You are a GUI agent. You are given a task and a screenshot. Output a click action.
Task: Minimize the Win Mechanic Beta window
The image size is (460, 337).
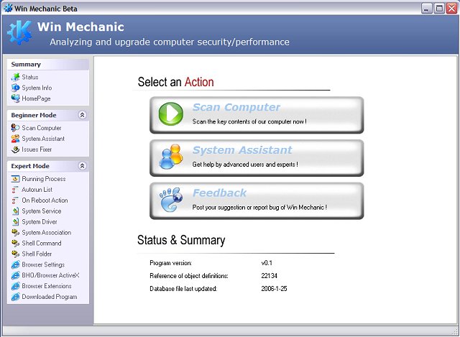point(427,8)
